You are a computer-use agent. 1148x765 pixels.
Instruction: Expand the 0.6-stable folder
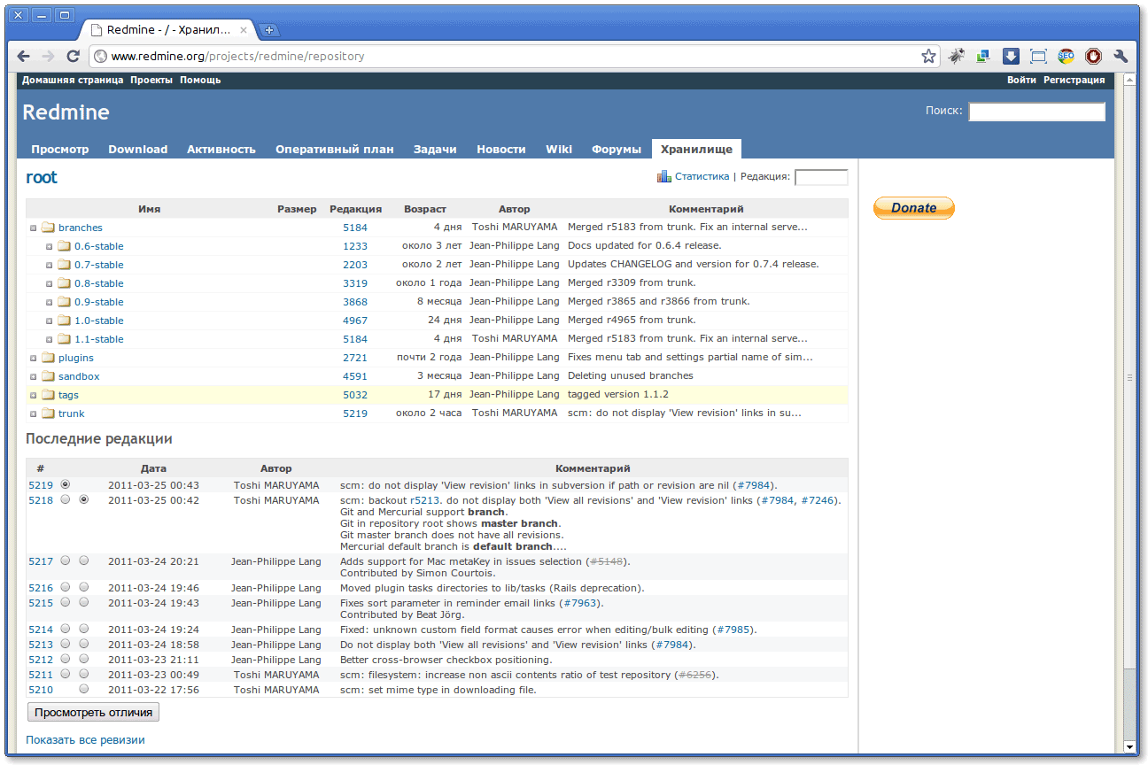tap(50, 246)
